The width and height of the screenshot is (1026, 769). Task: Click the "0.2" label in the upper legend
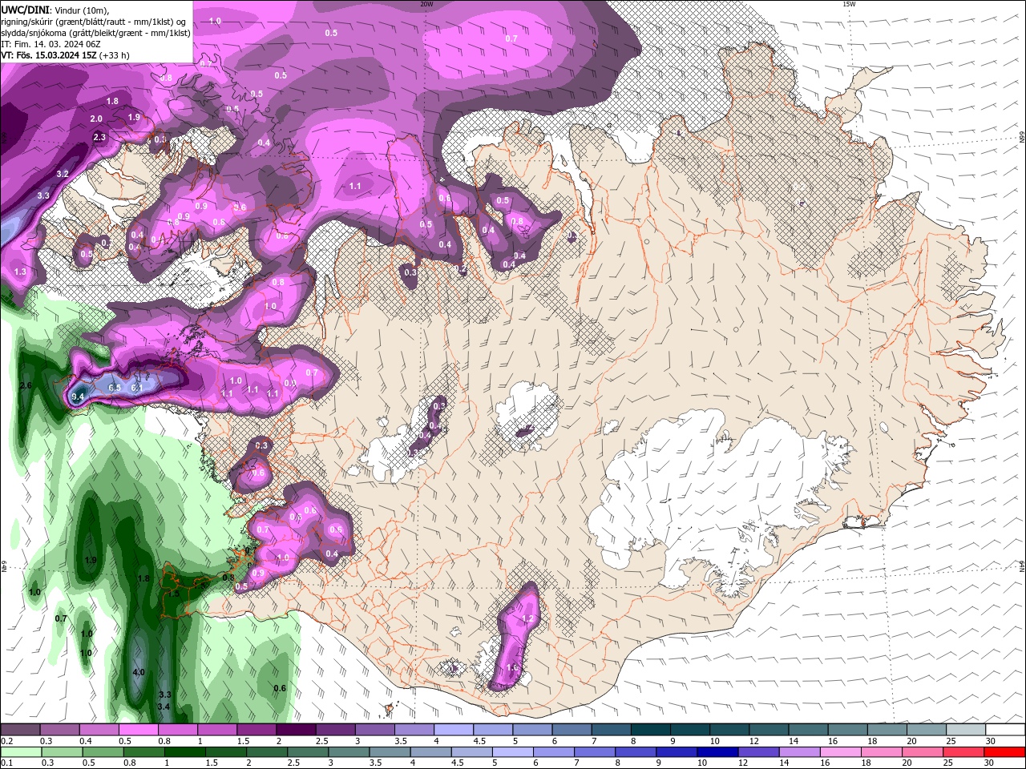point(6,741)
